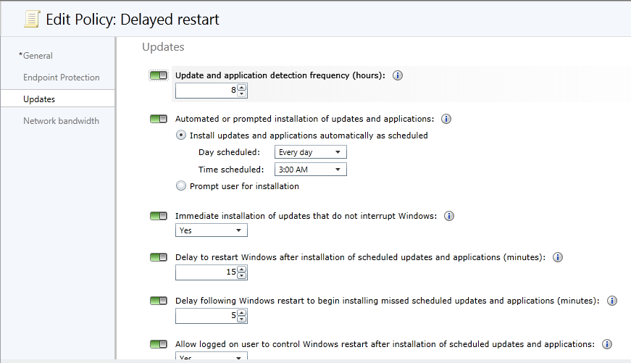Open the Day scheduled dropdown
This screenshot has height=363, width=631.
tap(310, 152)
